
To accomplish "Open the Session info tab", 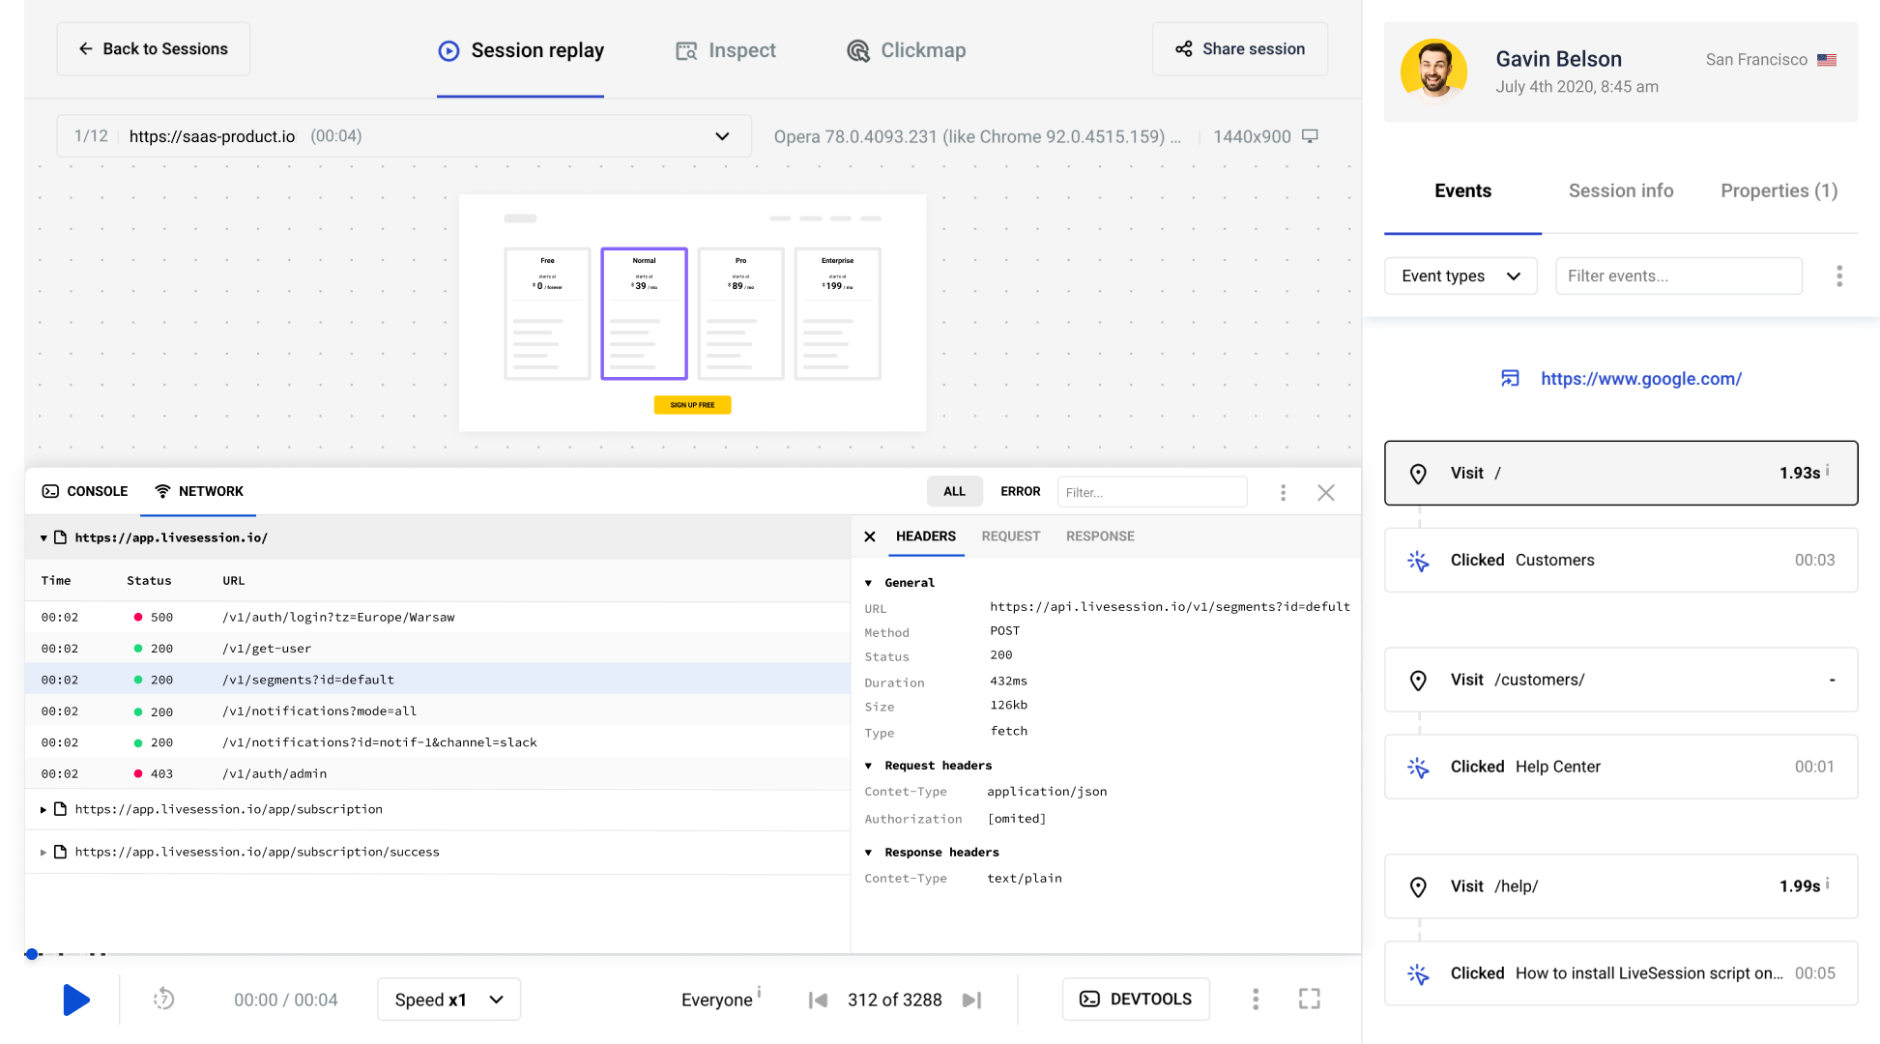I will (x=1620, y=190).
